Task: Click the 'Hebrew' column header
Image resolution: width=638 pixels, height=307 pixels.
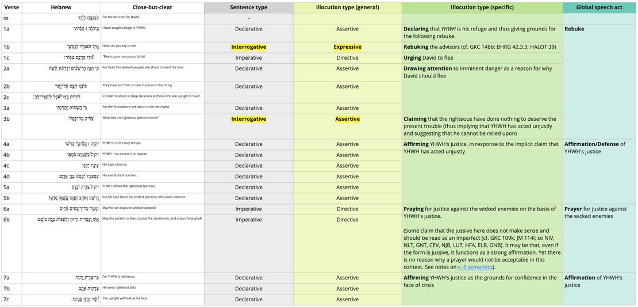Action: pos(61,7)
